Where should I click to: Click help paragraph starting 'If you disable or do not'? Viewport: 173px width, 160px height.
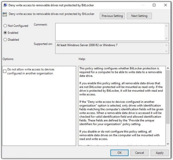click(x=119, y=135)
